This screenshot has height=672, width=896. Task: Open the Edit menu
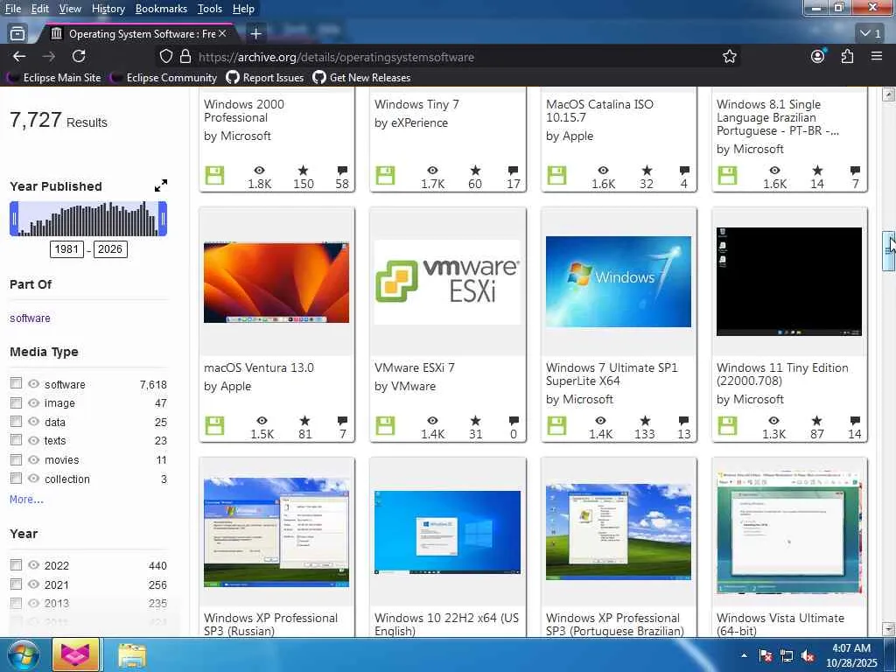[40, 9]
